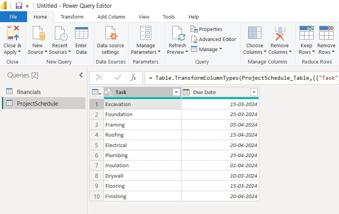This screenshot has height=214, width=339.
Task: Open query Properties
Action: click(206, 29)
